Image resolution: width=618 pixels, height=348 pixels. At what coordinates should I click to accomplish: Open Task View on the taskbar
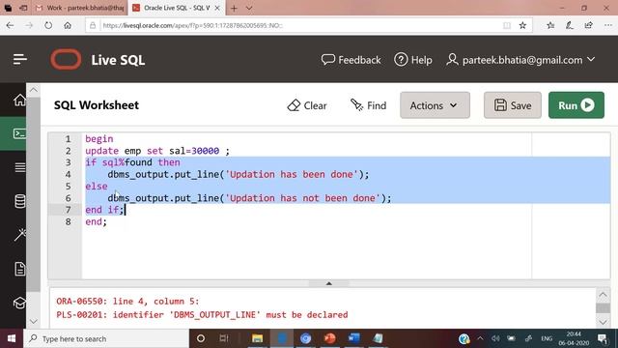click(224, 338)
